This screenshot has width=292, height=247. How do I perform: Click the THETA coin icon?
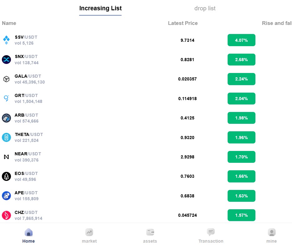pos(6,138)
